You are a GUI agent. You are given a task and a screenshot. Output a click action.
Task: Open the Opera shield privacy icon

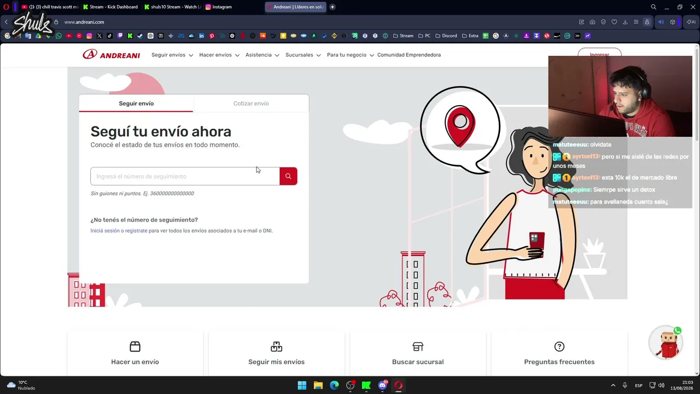click(x=603, y=22)
